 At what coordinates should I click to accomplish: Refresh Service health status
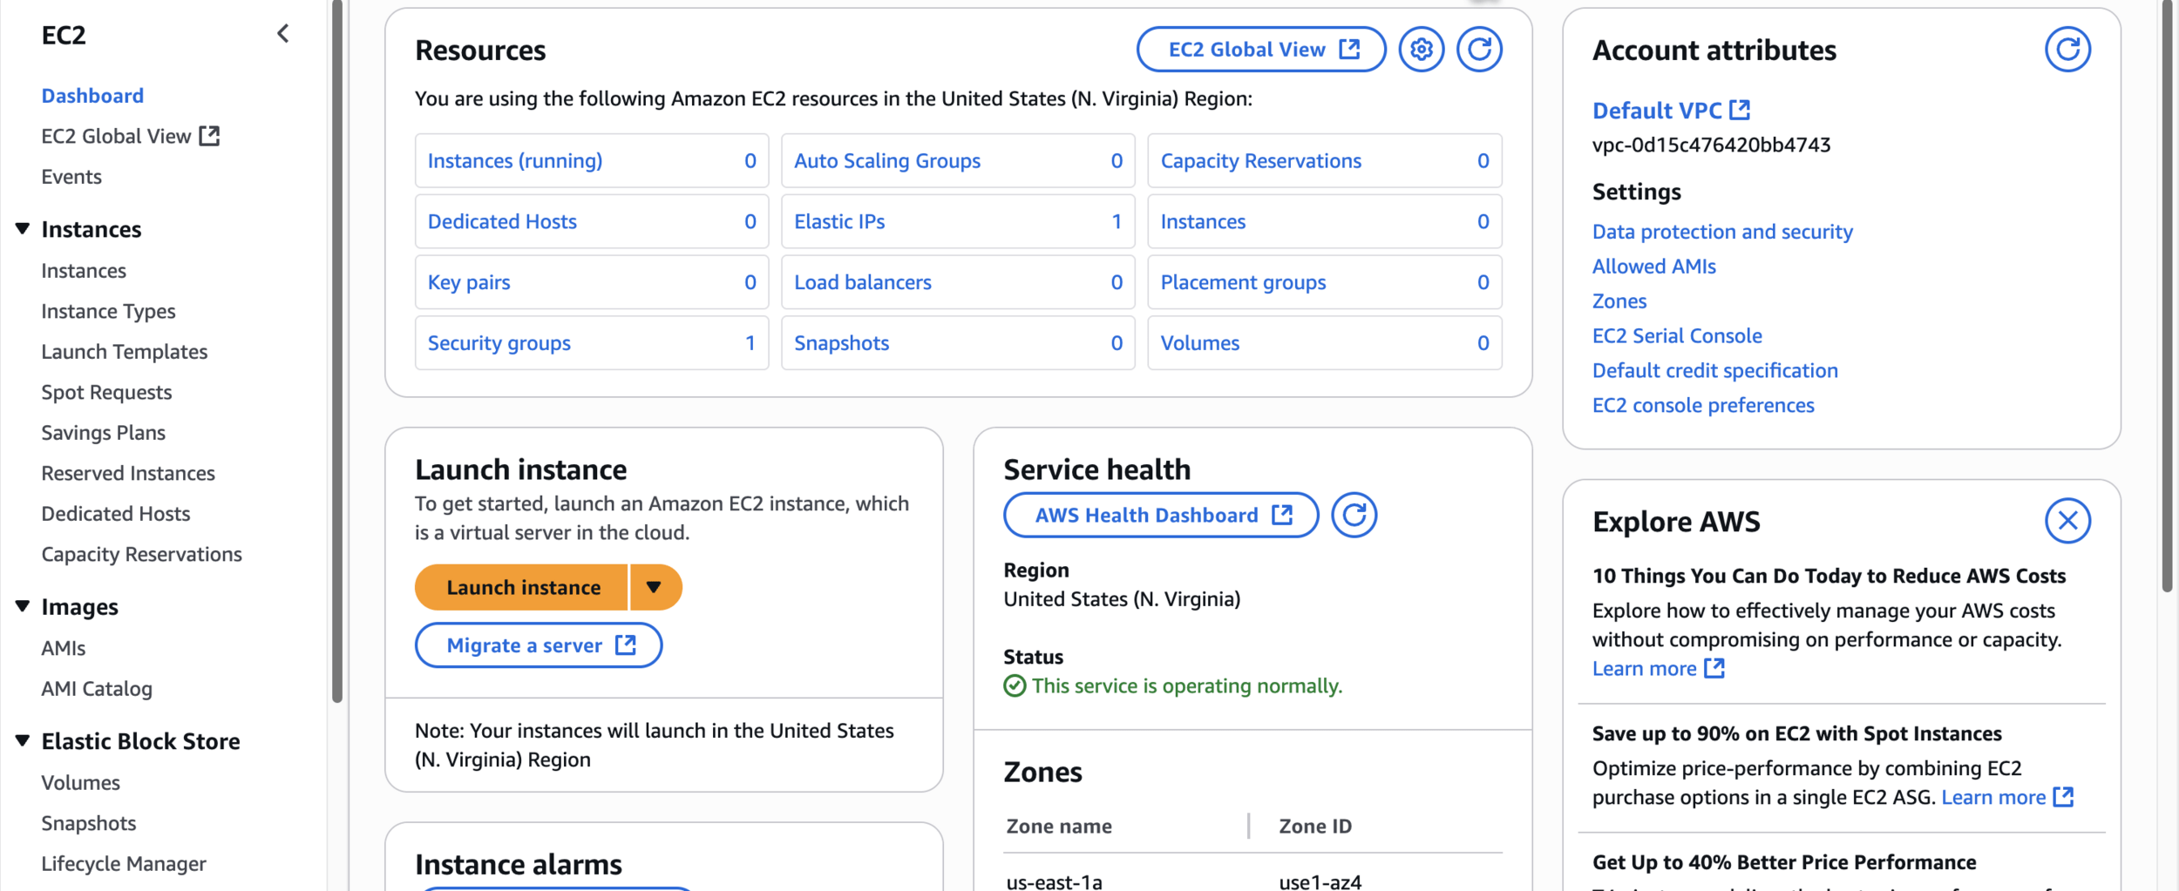pyautogui.click(x=1354, y=516)
